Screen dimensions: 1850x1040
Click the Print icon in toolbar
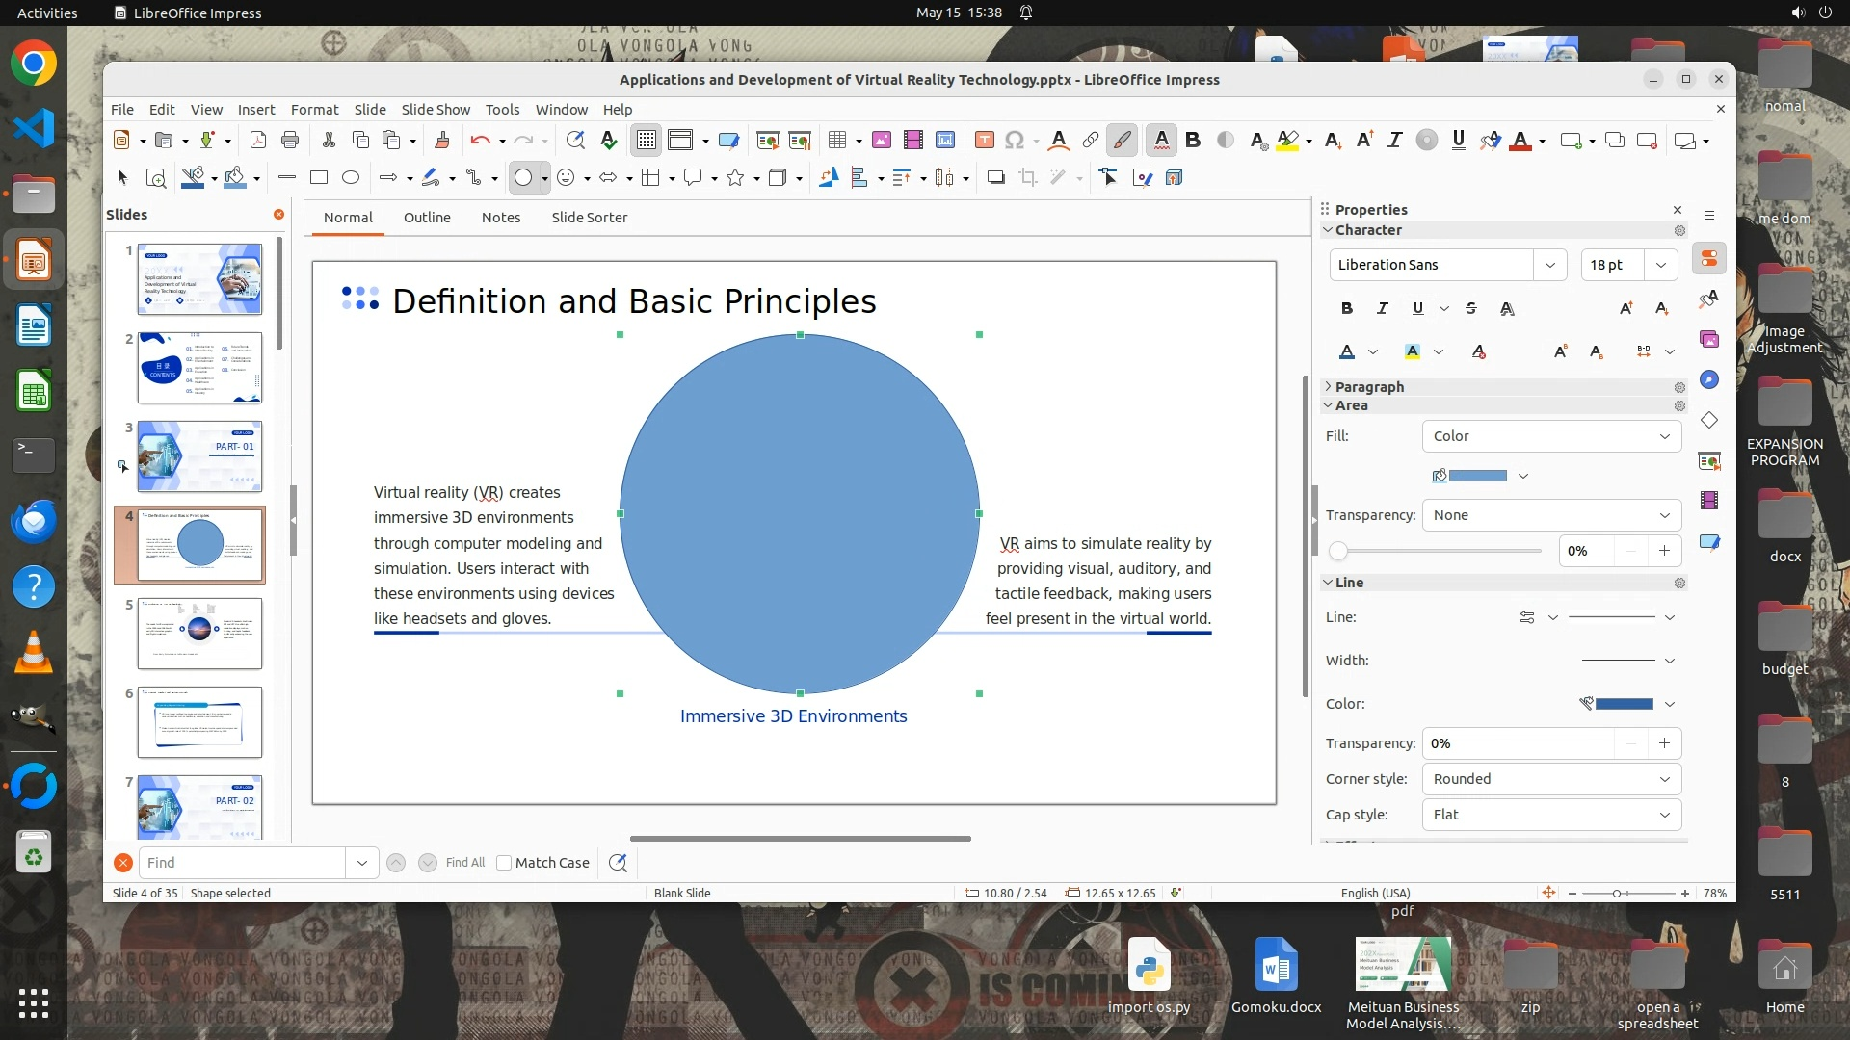tap(290, 141)
